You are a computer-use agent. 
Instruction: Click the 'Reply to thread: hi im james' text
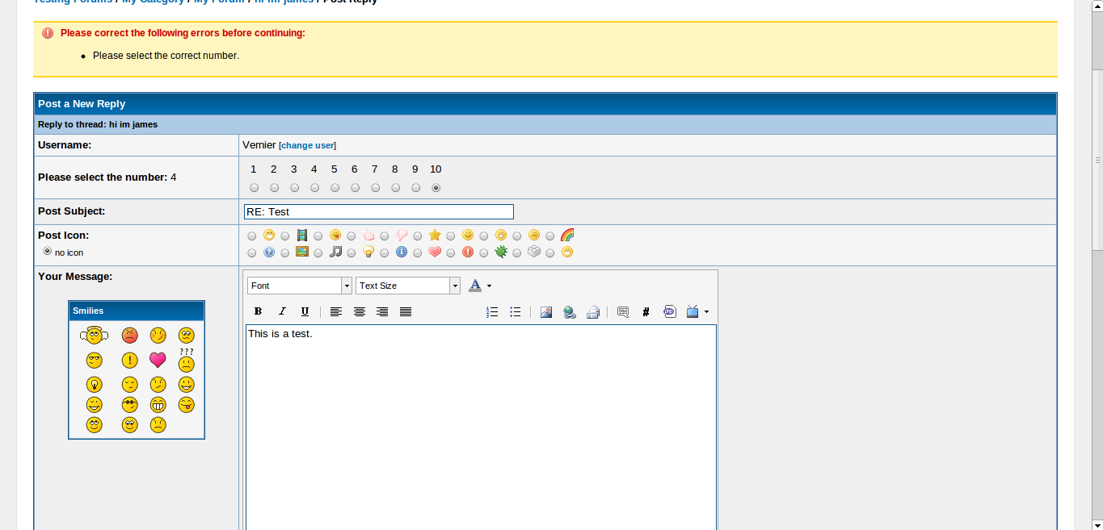tap(98, 124)
